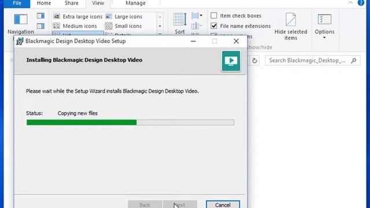Choose Extra large icons layout
Screen dimensions: 370x208
[78, 17]
